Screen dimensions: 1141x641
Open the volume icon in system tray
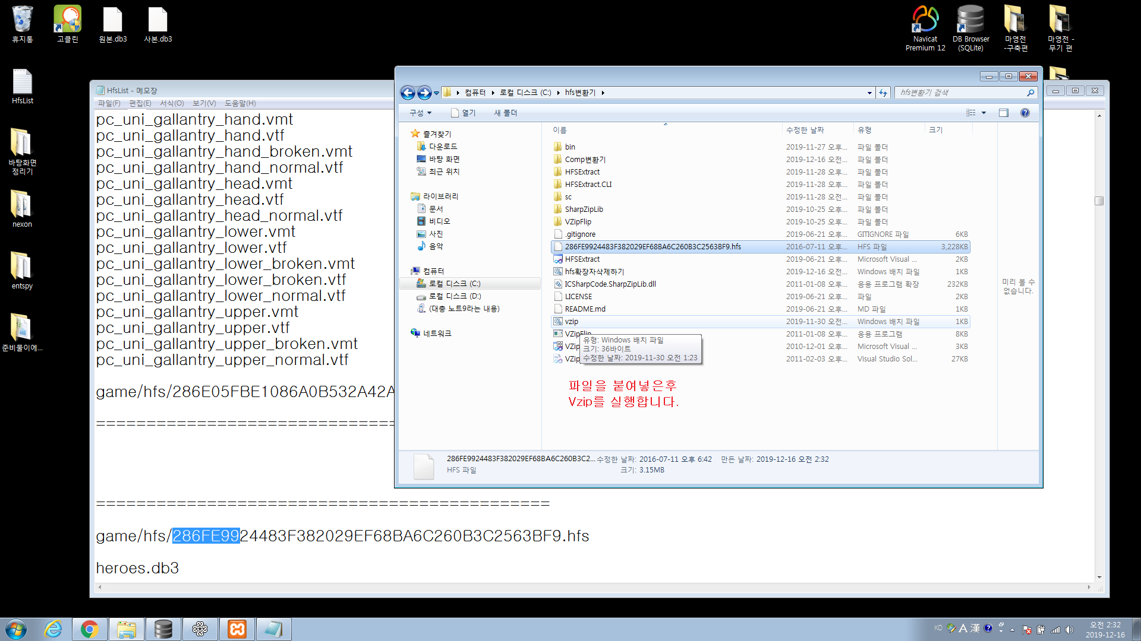pos(1070,630)
